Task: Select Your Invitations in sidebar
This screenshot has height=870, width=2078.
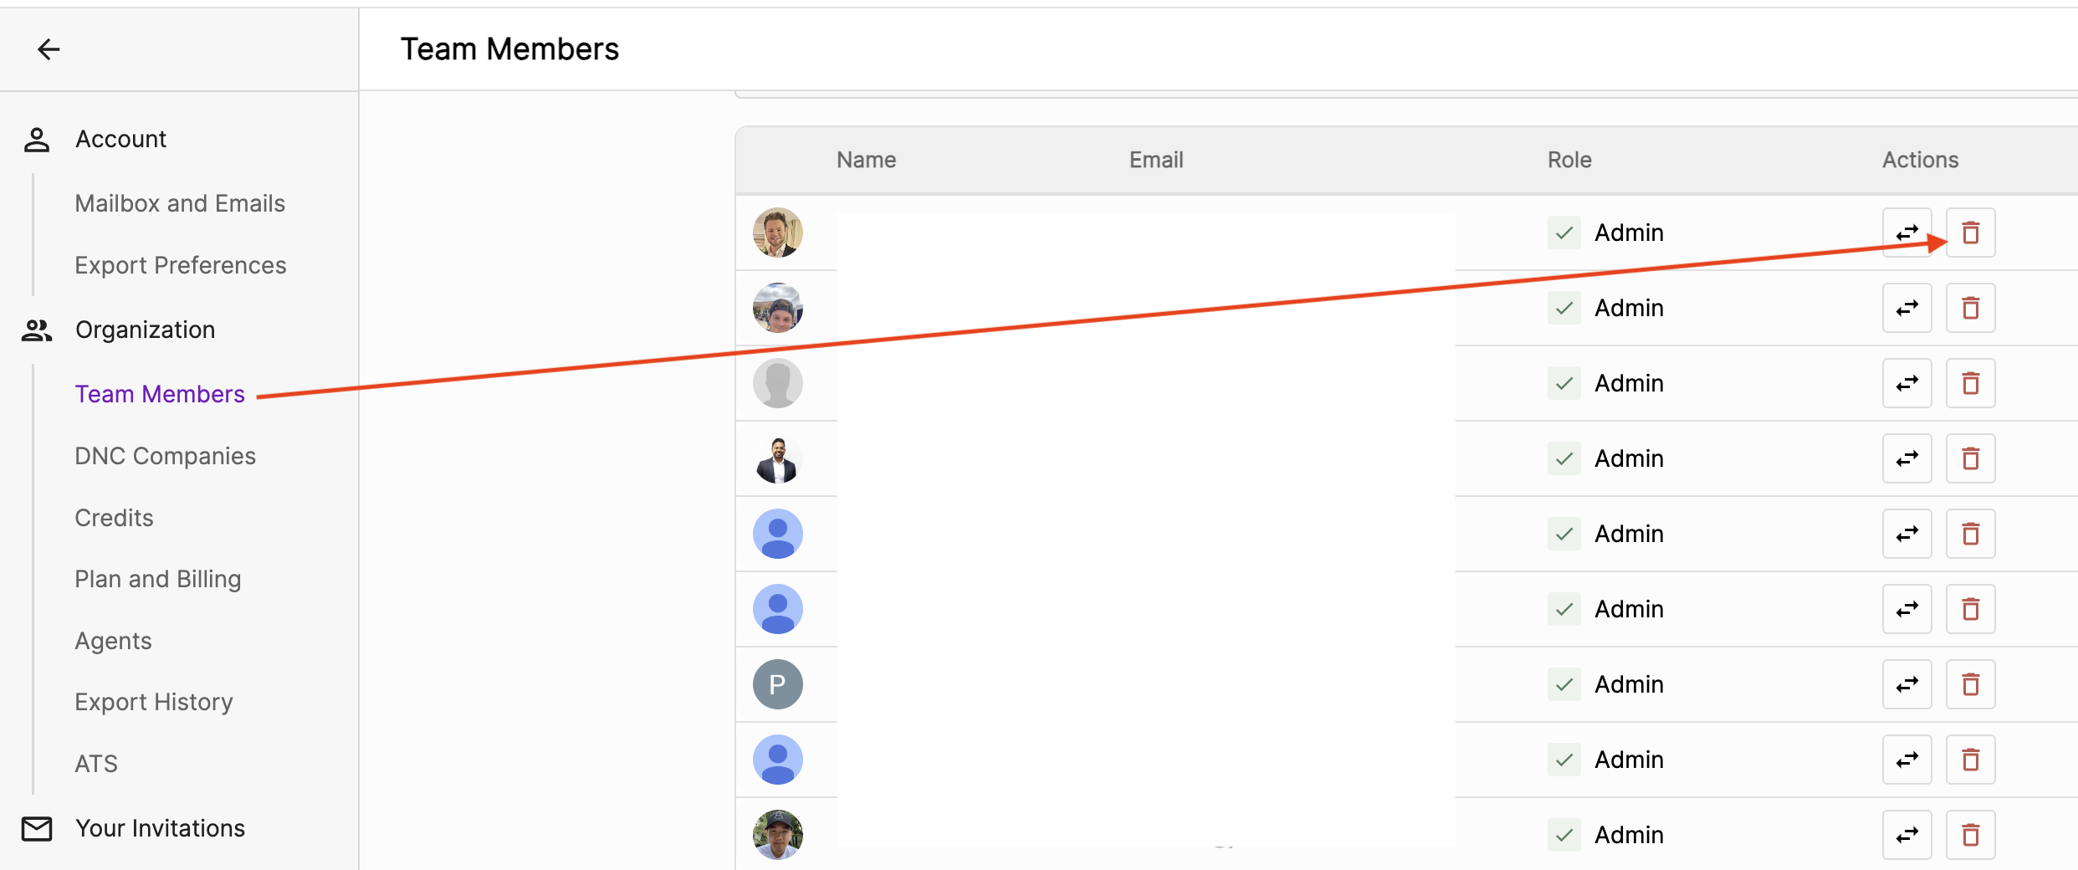Action: click(x=160, y=828)
